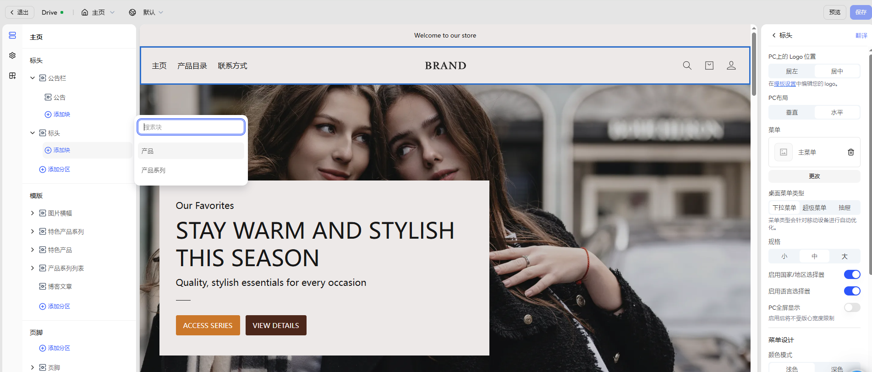Open the shopping cart icon in preview
This screenshot has height=372, width=872.
pos(709,66)
